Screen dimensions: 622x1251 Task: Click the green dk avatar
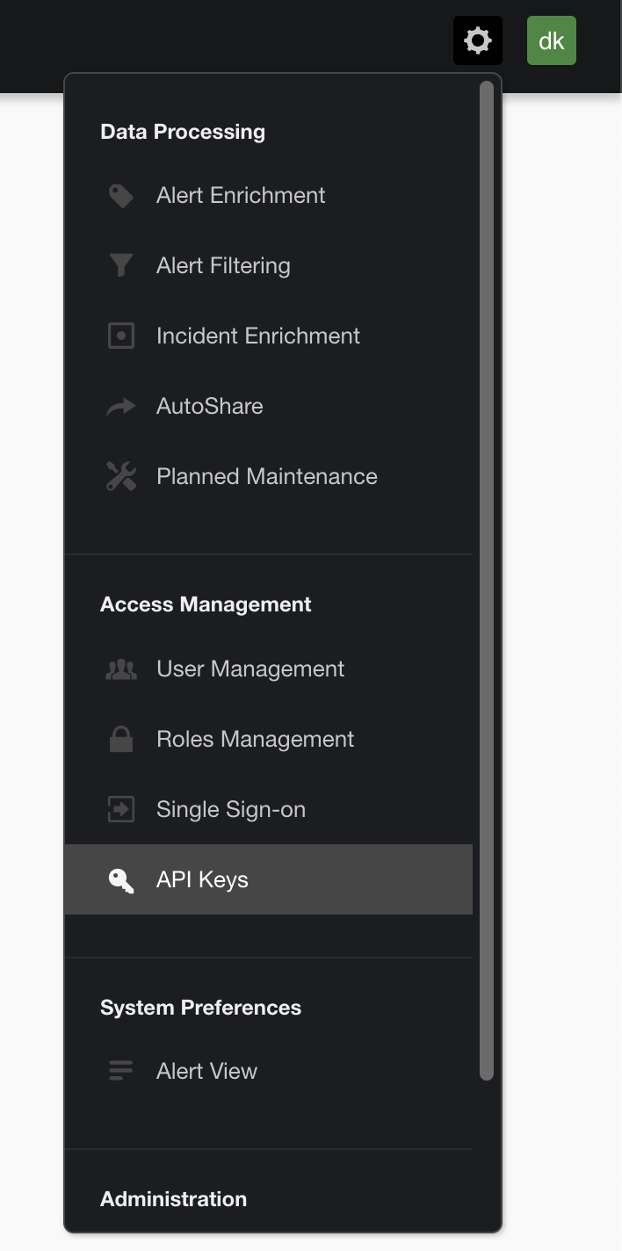pos(551,40)
